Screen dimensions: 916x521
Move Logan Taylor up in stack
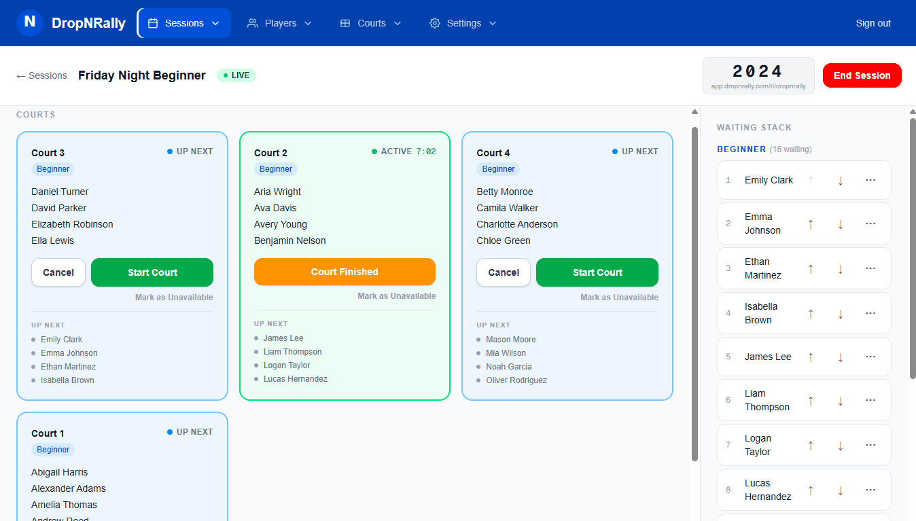click(x=811, y=446)
